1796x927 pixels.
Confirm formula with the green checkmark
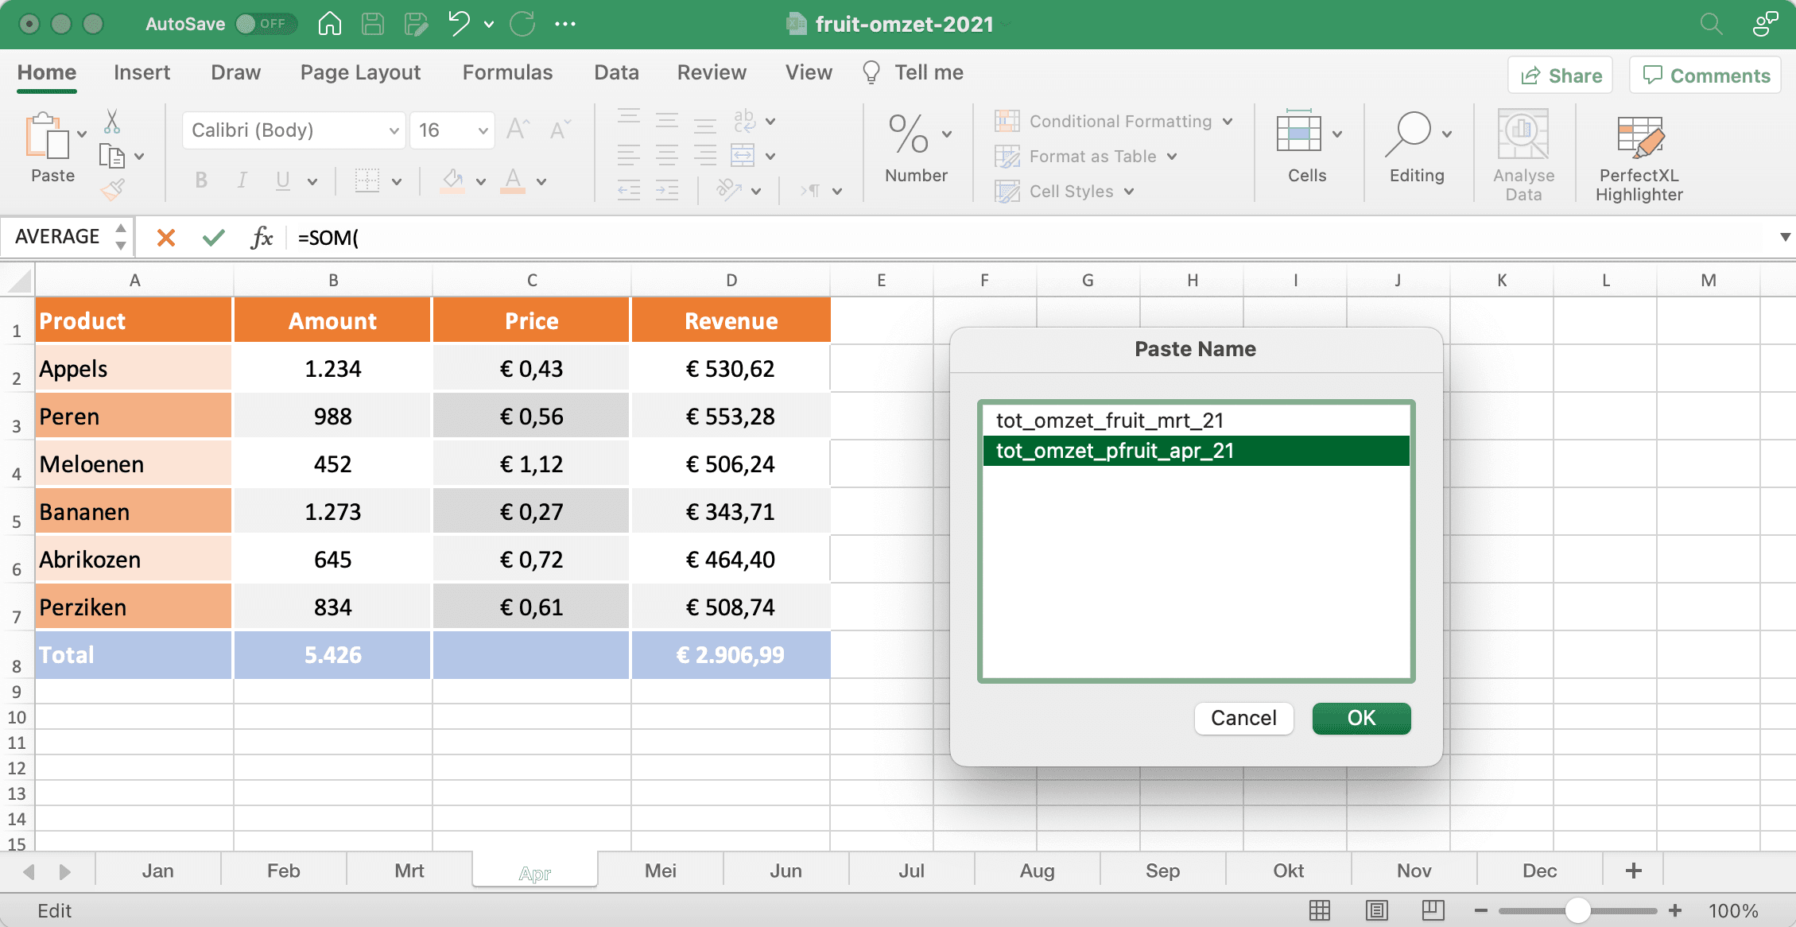(212, 237)
